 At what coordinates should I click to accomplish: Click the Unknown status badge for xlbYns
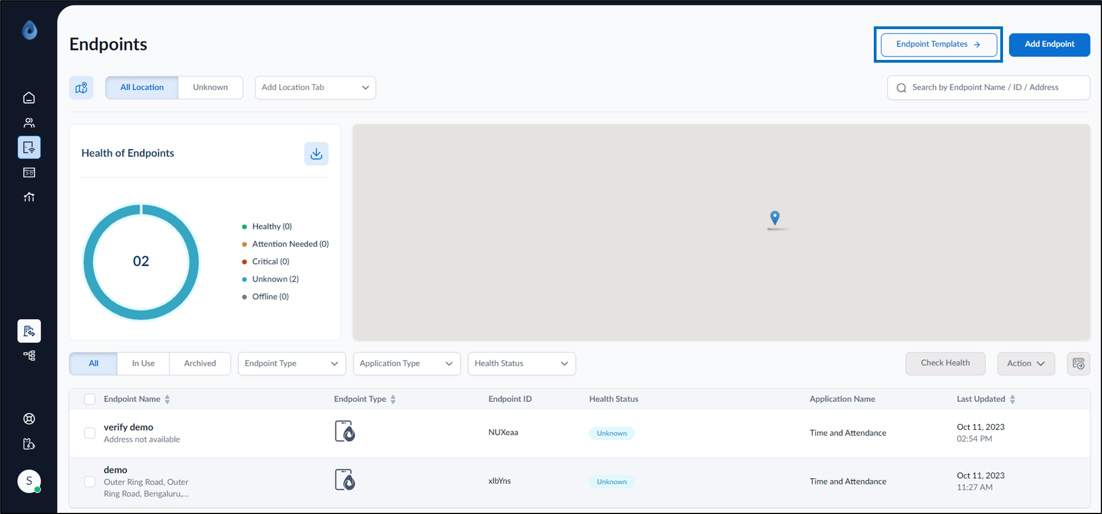click(x=611, y=482)
